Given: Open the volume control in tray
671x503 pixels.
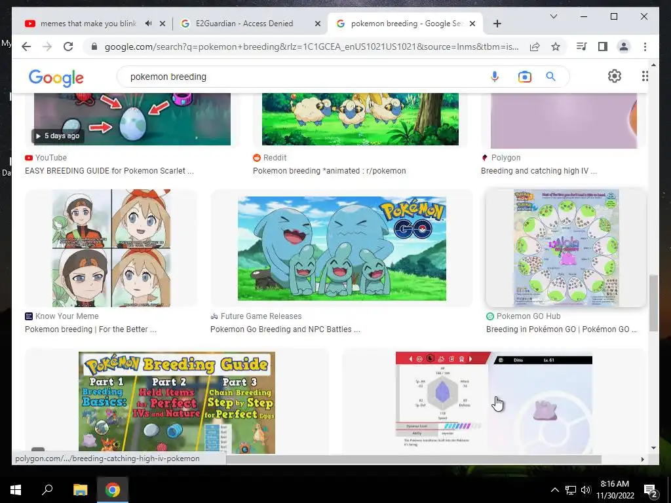Looking at the screenshot, I should (x=586, y=490).
